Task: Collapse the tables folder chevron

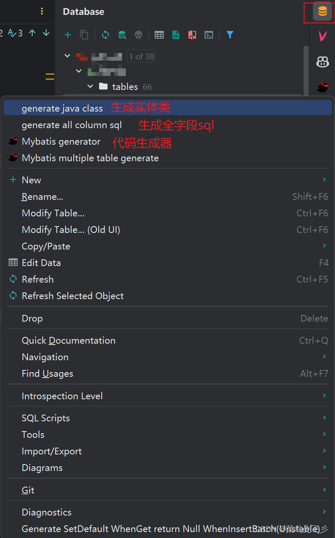Action: pos(90,86)
